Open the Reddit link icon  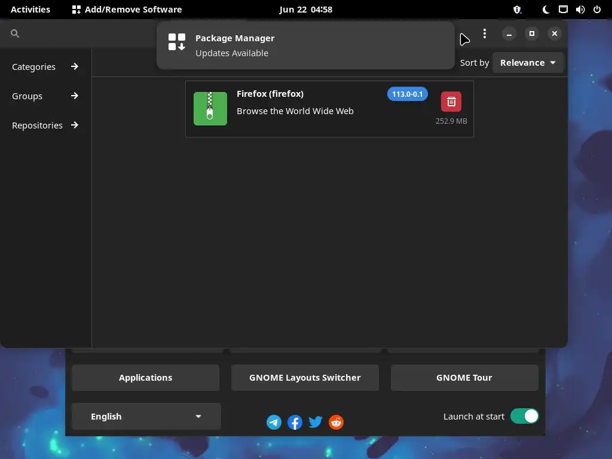click(x=336, y=422)
